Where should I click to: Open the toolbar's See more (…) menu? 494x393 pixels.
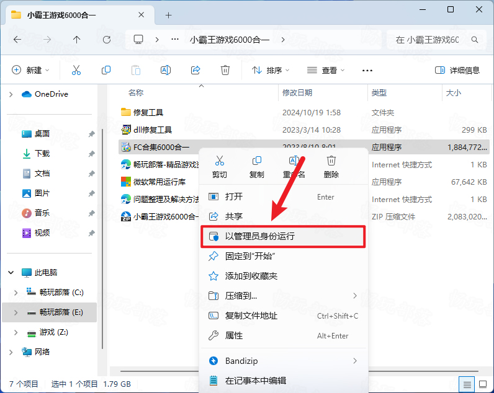(x=367, y=71)
